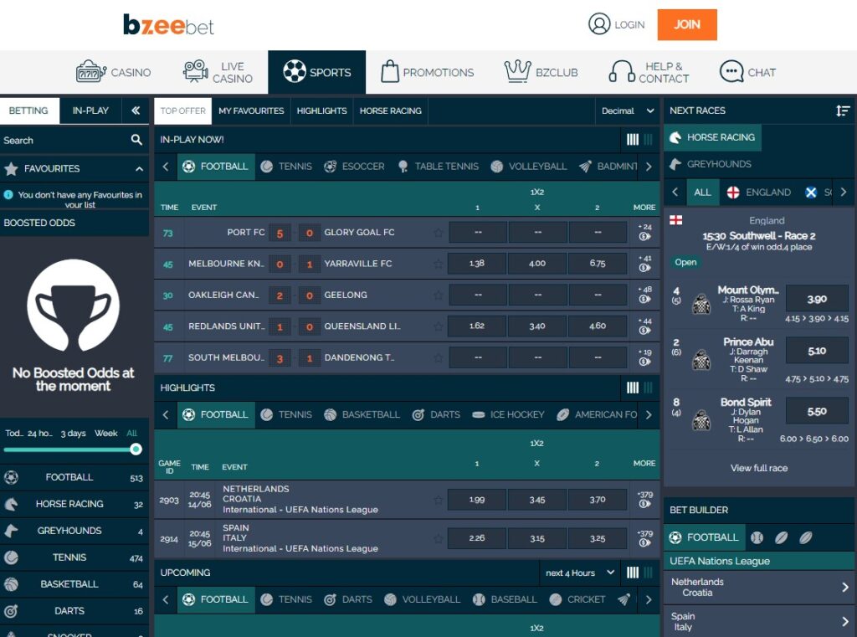The image size is (857, 637).
Task: Click Greyhounds icon in sidebar list
Action: coord(11,531)
